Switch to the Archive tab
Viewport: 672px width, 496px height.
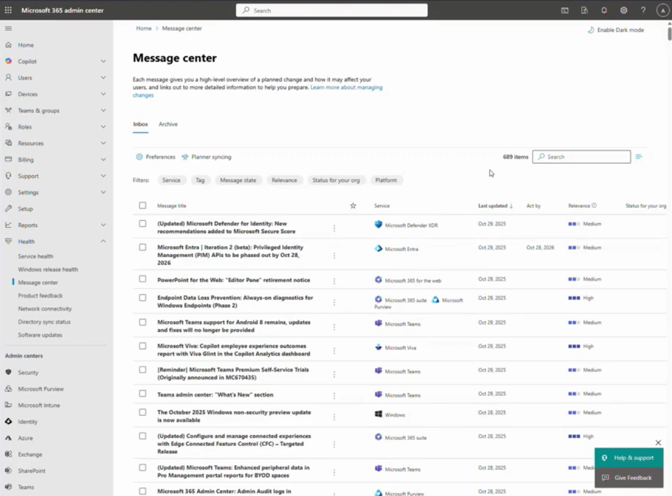click(168, 124)
